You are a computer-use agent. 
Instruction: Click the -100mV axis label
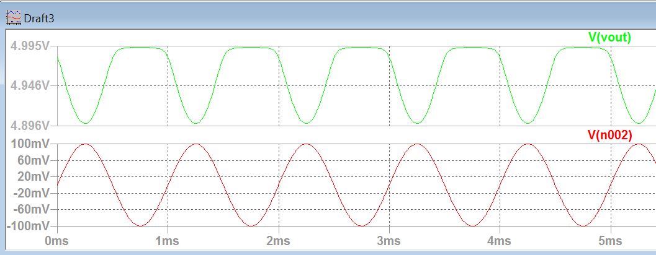(27, 226)
